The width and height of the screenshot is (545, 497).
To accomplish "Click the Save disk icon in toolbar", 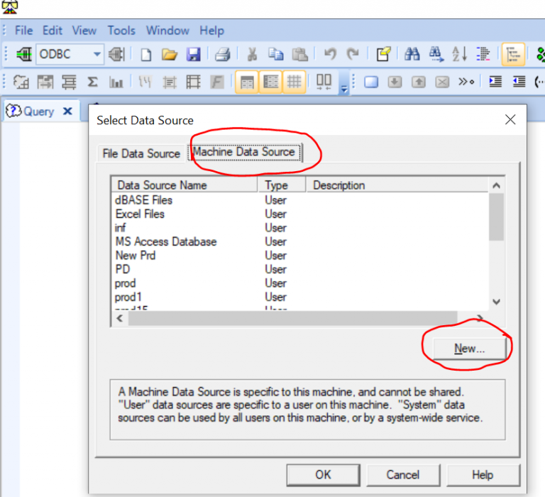I will pos(193,54).
